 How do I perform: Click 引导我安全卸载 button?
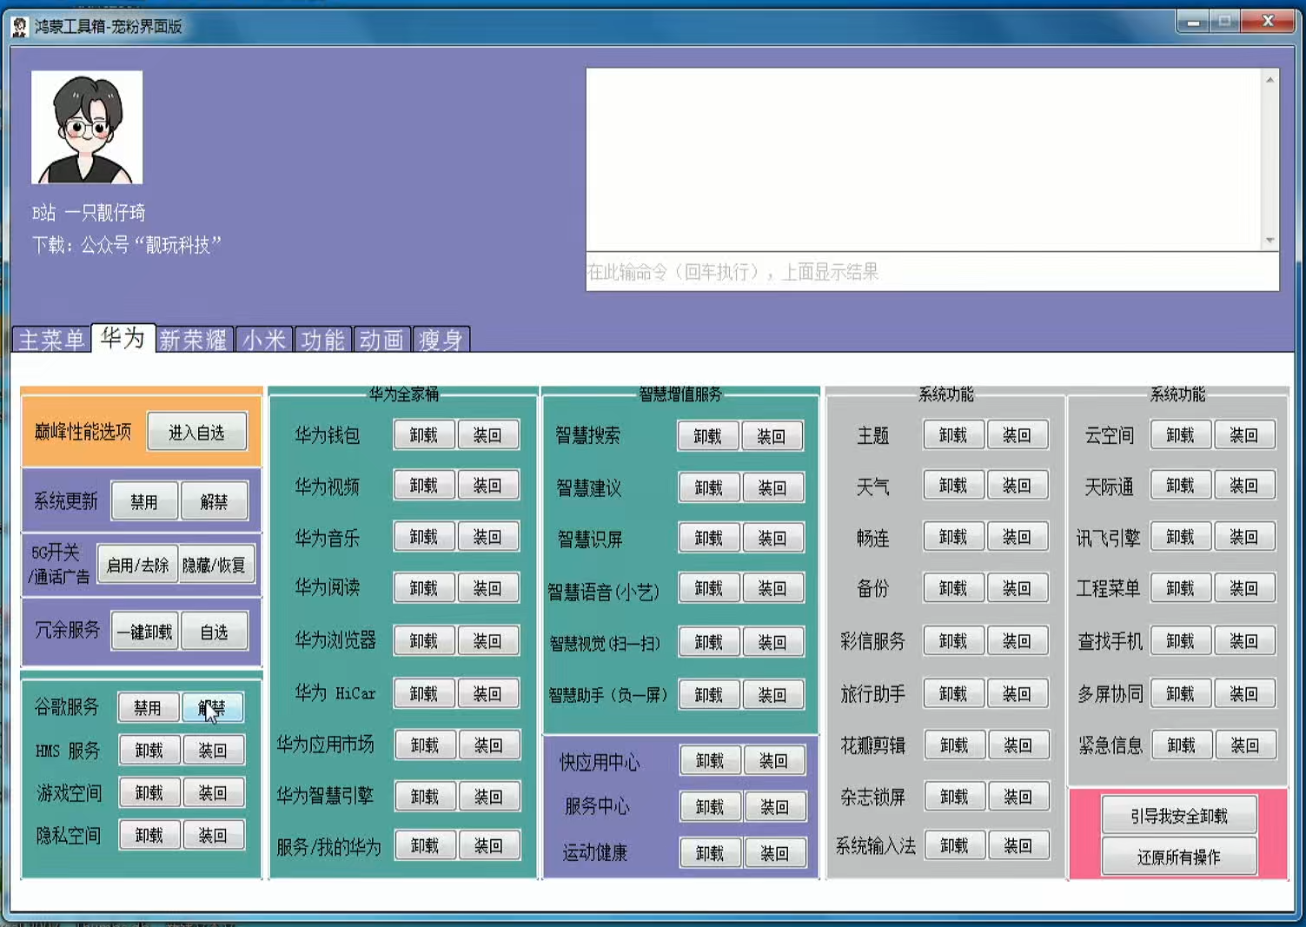[x=1179, y=816]
